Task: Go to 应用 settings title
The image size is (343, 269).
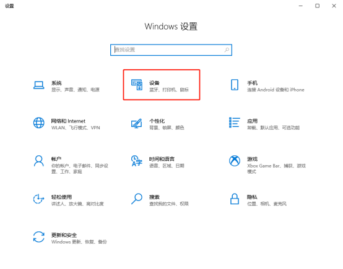Action: (252, 121)
